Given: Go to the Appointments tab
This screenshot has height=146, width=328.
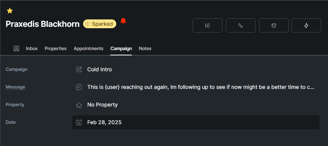Looking at the screenshot, I should (88, 49).
